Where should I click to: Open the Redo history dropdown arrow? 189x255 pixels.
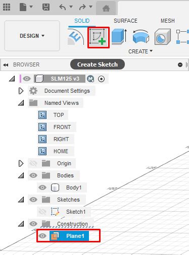pos(91,7)
